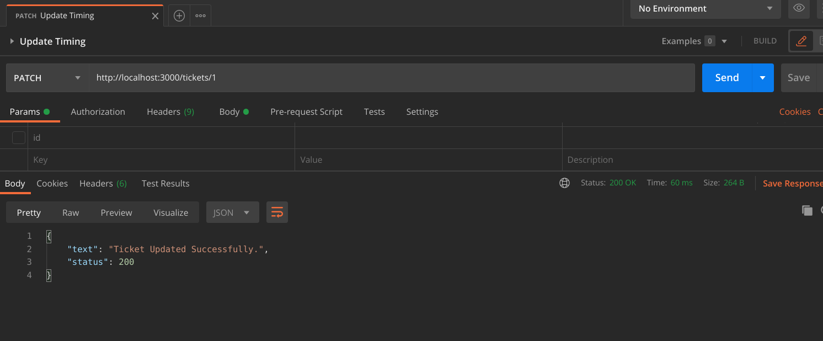Open the Settings tab
The width and height of the screenshot is (823, 341).
(x=422, y=112)
